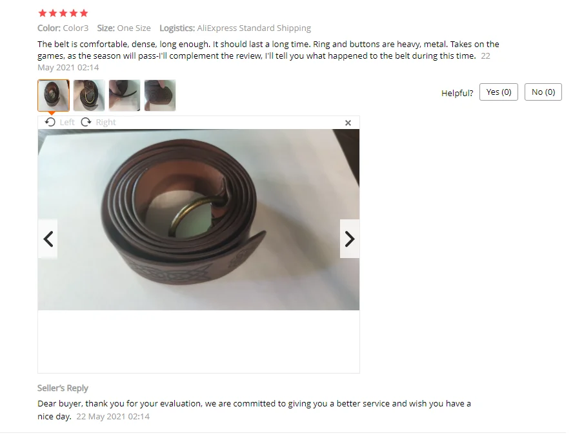Click the five-star rating
Screen dimensions: 573x440
point(63,13)
